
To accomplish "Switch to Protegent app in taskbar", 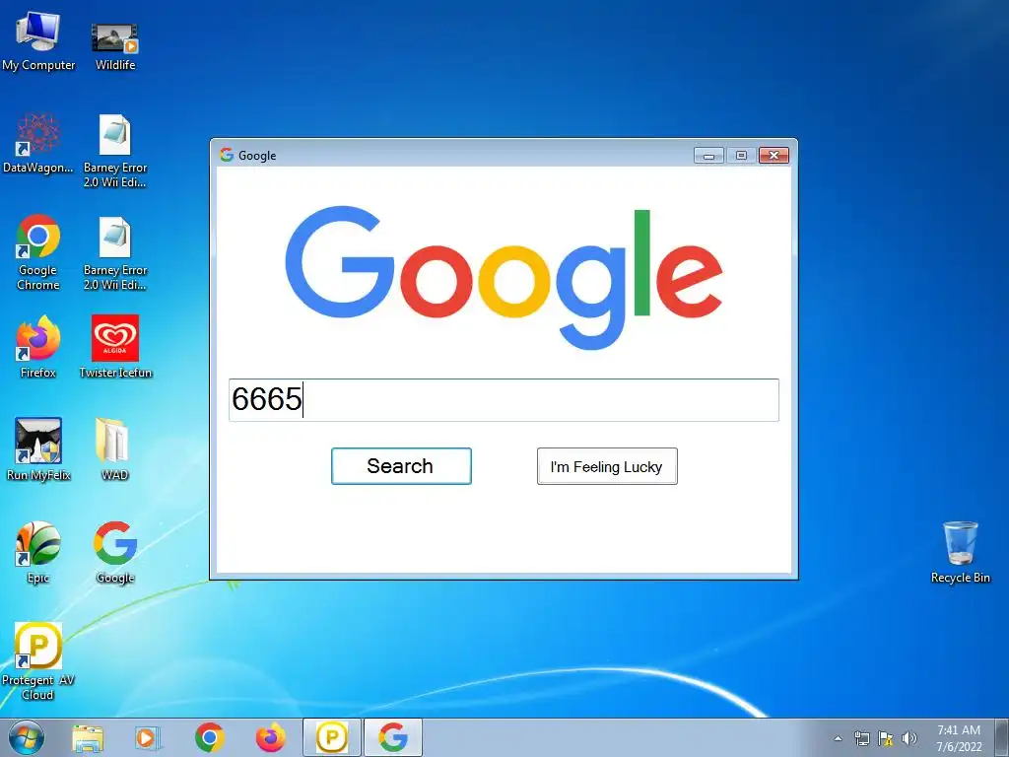I will 332,737.
